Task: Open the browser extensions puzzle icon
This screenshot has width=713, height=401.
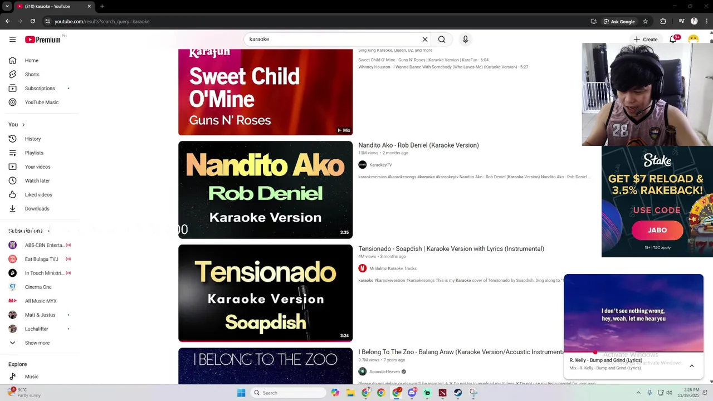Action: click(x=663, y=21)
